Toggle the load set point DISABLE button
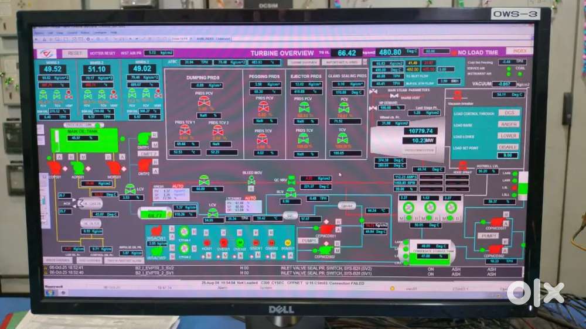Screen dimensions: 586x329 click(x=509, y=147)
